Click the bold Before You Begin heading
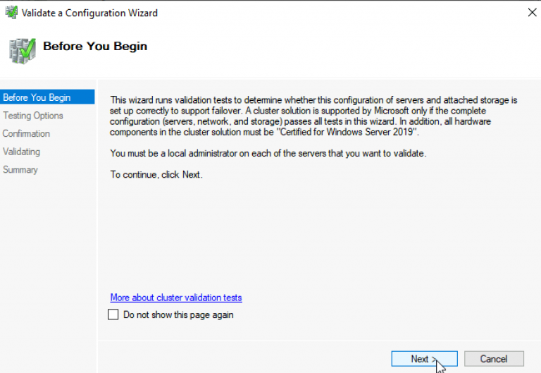The height and width of the screenshot is (373, 541). point(95,47)
